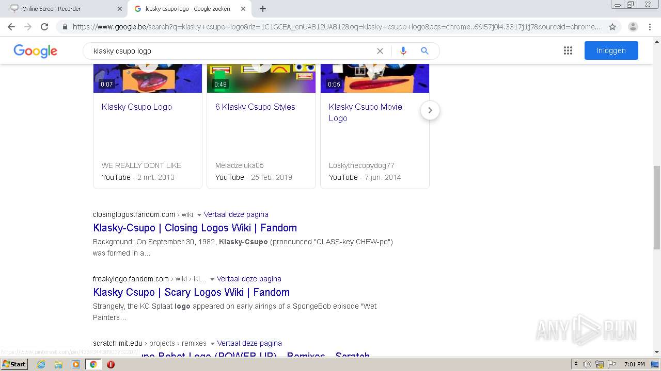Image resolution: width=661 pixels, height=371 pixels.
Task: Click the closinglogos.fandom.com site address
Action: pos(134,214)
